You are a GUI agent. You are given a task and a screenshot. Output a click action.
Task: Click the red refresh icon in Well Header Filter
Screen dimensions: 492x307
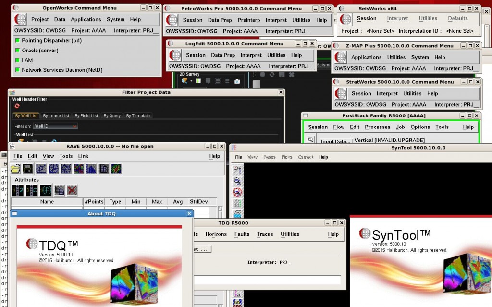click(x=17, y=106)
